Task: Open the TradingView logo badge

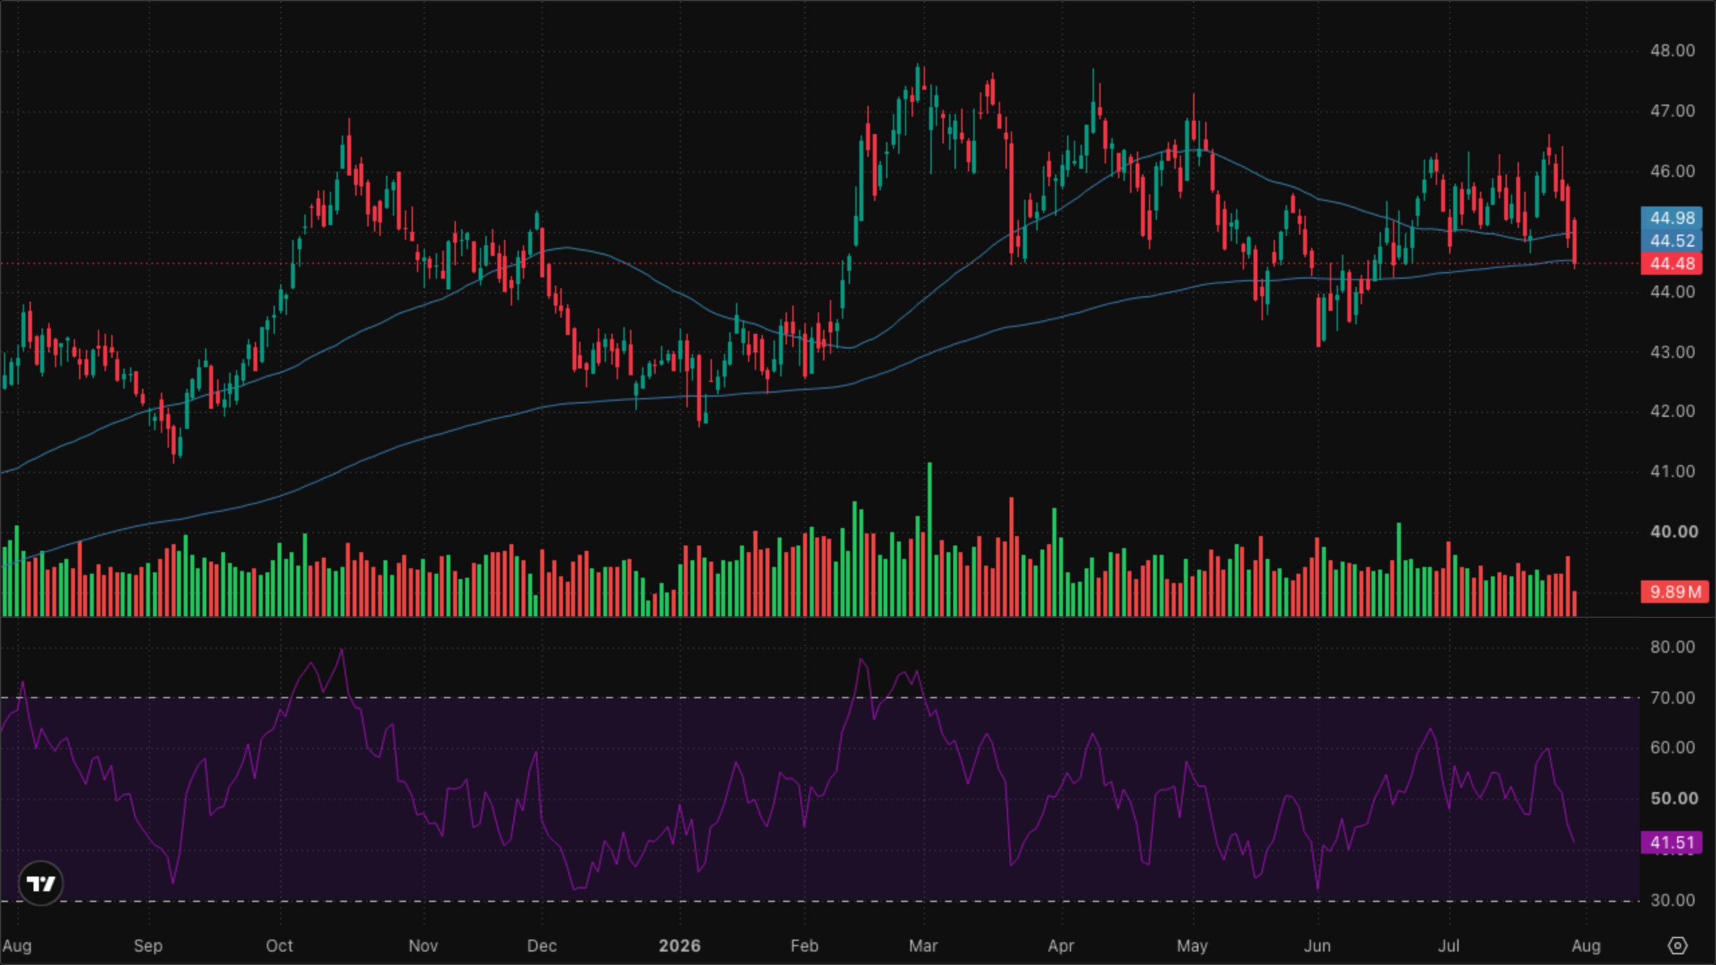Action: point(41,883)
